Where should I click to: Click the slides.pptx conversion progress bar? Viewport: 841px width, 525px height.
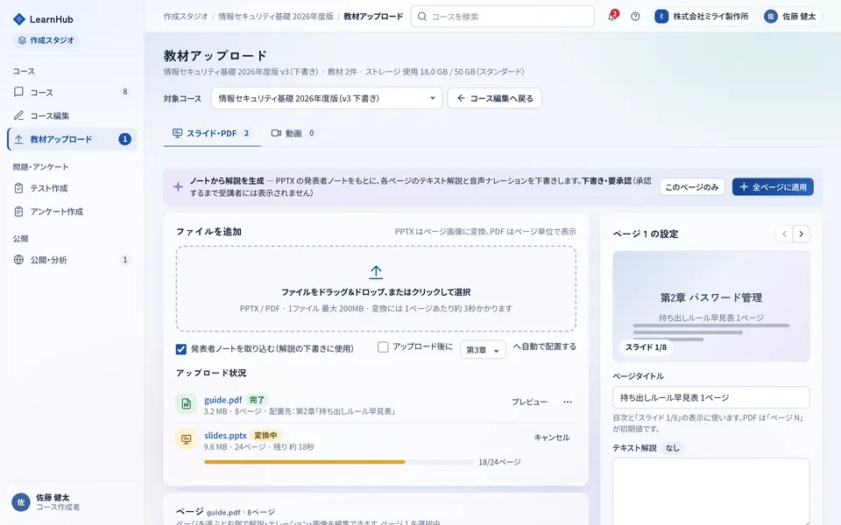[338, 462]
